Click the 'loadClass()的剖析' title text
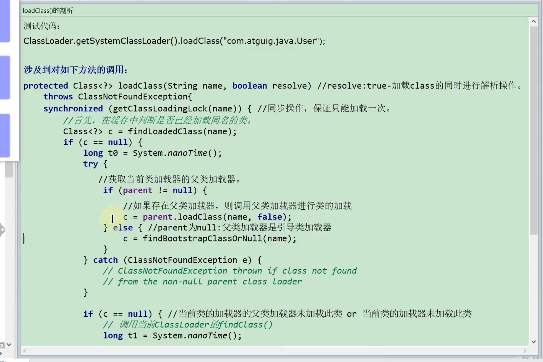The height and width of the screenshot is (362, 543). coord(48,11)
